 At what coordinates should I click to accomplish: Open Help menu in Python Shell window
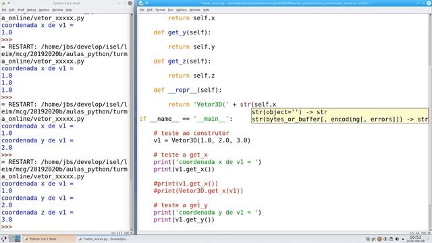pyautogui.click(x=69, y=9)
